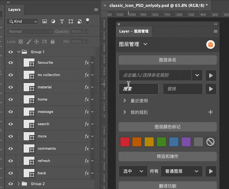
Task: Select the Layers panel tab
Action: click(15, 10)
